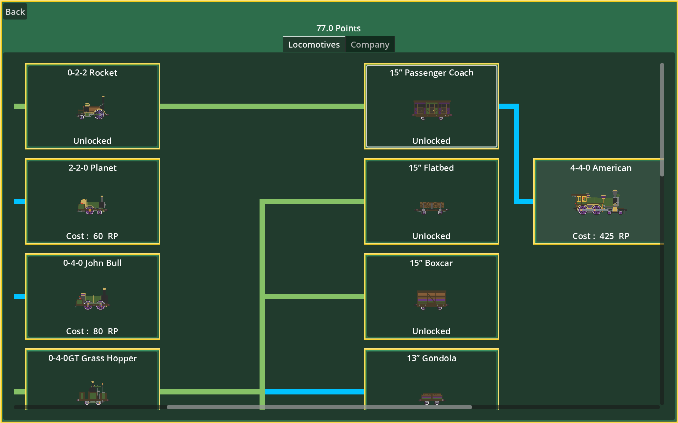Switch to the Locomotives tab

314,44
